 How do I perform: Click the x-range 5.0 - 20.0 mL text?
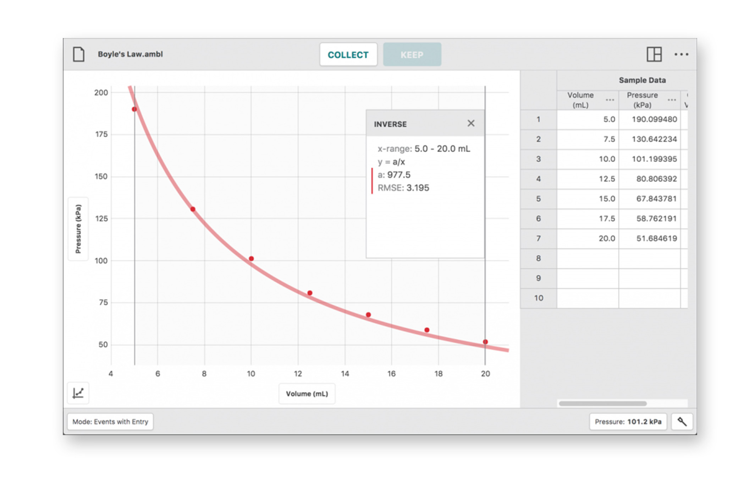pos(424,149)
